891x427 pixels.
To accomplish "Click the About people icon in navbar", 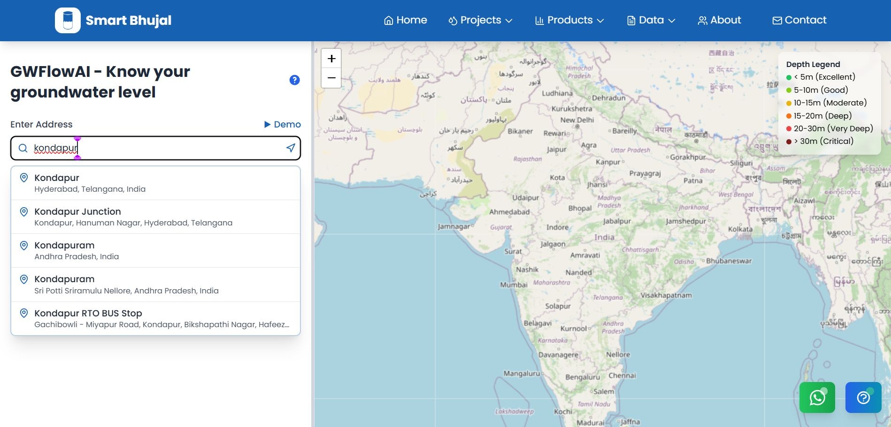I will click(x=702, y=21).
